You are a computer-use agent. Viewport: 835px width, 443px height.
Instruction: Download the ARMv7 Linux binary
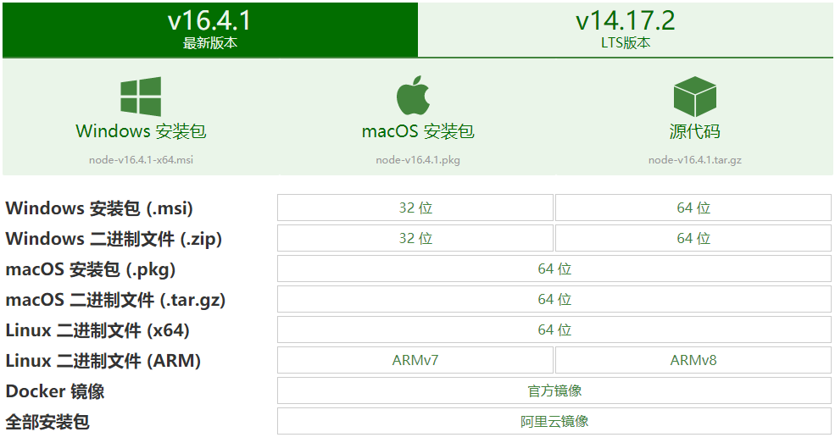[415, 361]
